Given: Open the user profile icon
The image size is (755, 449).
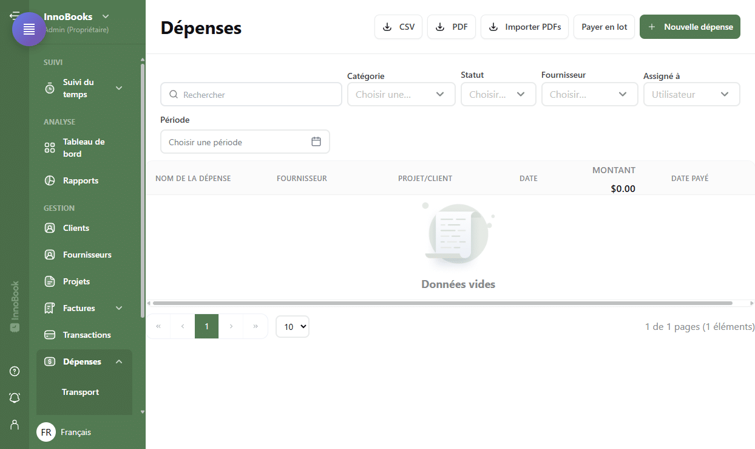Looking at the screenshot, I should click(x=15, y=424).
